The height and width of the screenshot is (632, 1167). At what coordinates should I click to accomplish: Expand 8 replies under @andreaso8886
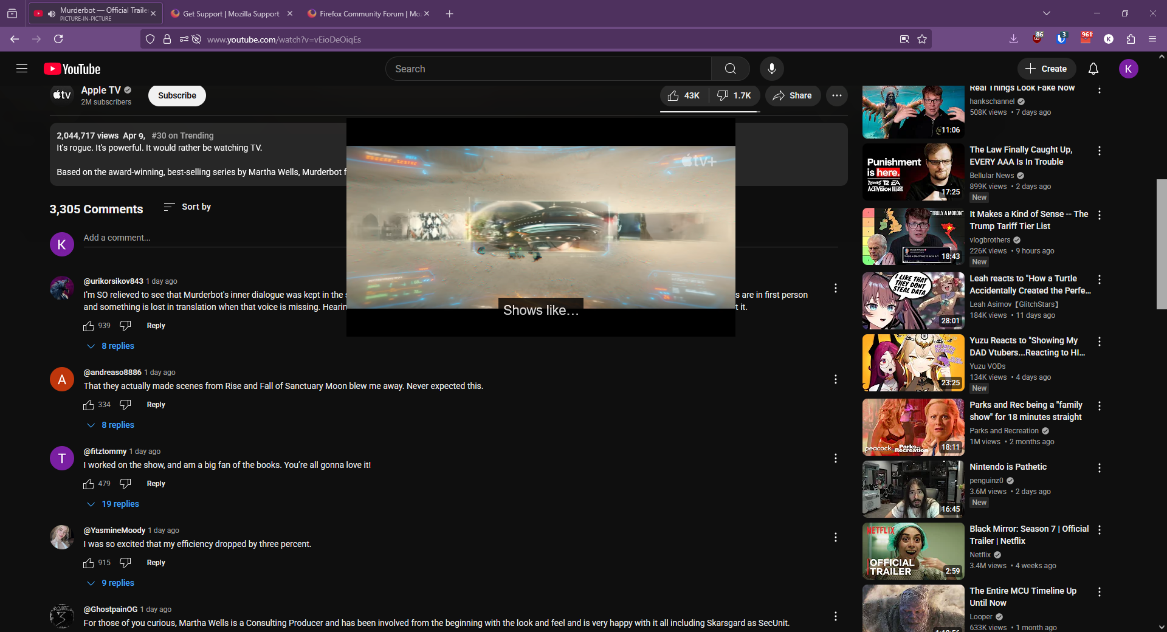tap(111, 425)
